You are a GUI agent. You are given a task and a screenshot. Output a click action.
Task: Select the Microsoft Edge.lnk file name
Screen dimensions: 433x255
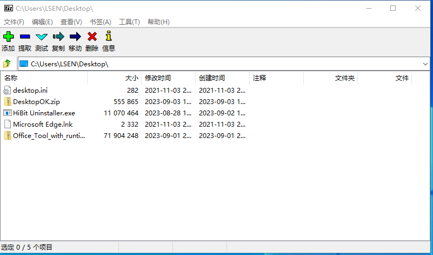[43, 124]
